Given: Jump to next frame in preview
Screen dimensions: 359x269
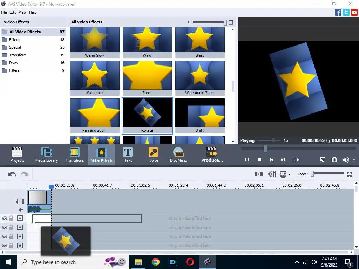Looking at the screenshot, I should tap(283, 160).
